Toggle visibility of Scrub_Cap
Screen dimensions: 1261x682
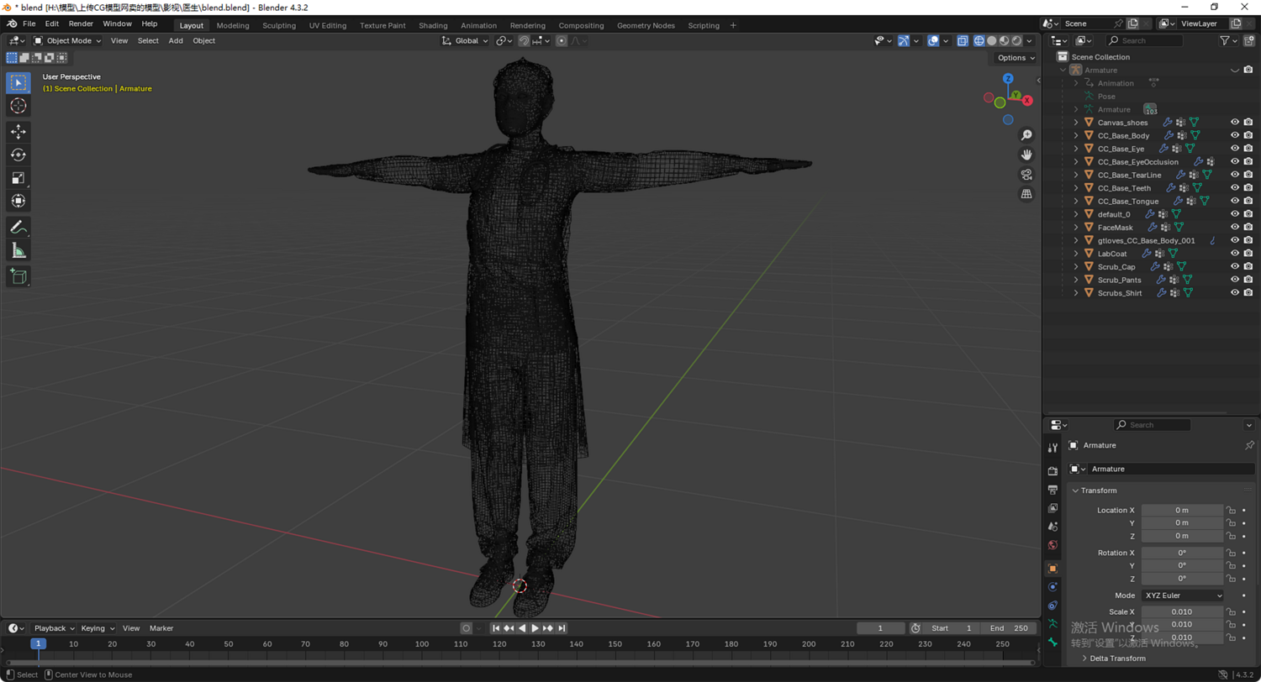(x=1235, y=267)
